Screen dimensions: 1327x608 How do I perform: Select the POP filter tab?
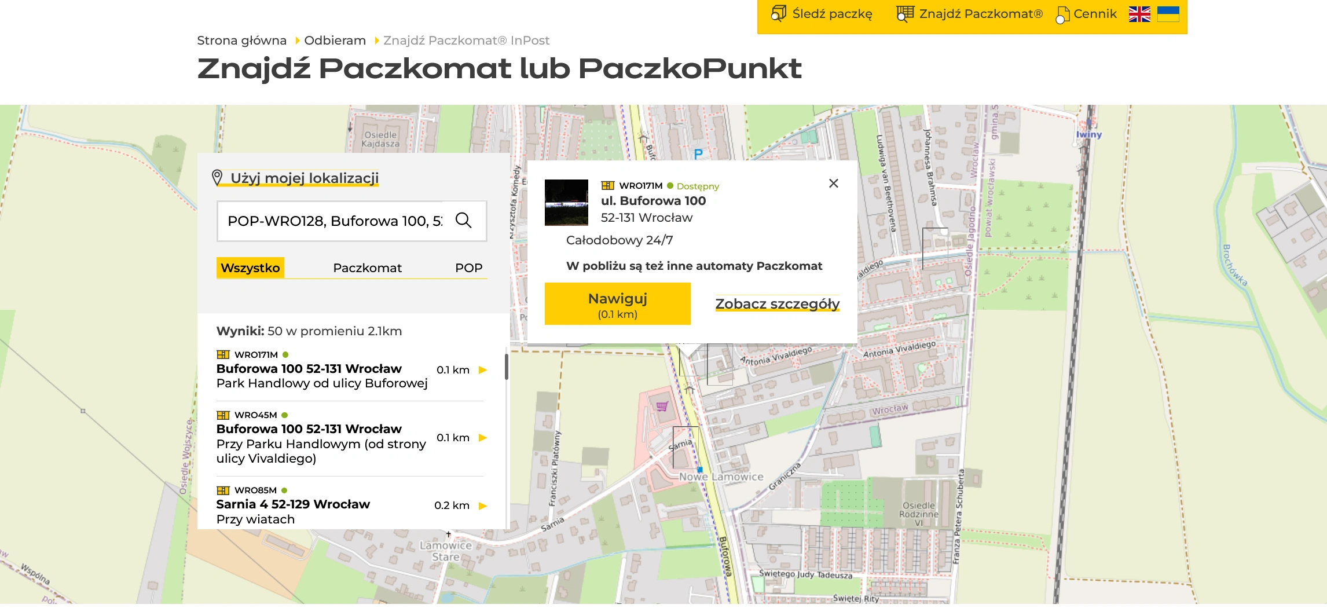pos(468,268)
